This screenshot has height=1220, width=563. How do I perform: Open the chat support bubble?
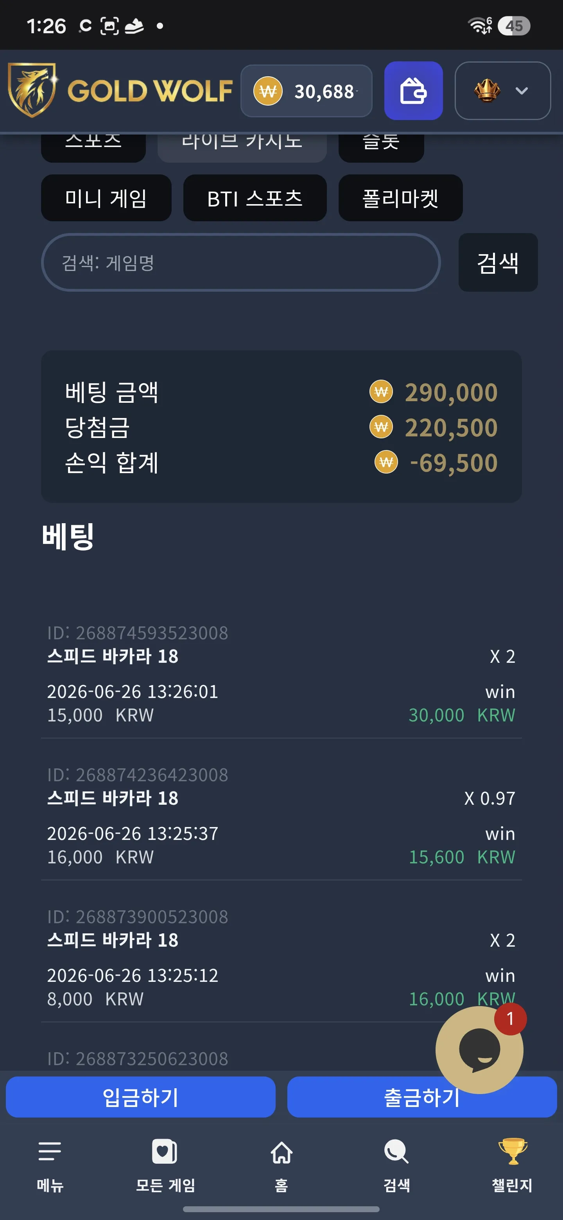coord(479,1050)
